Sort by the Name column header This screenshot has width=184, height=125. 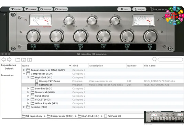click(46, 66)
